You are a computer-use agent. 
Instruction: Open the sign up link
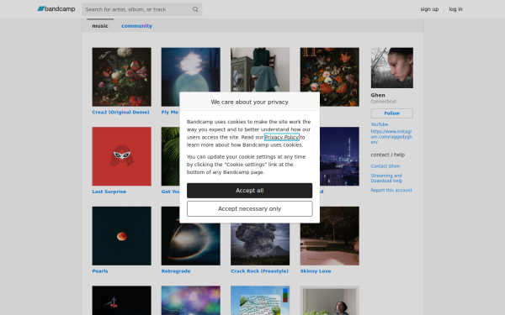(x=429, y=9)
